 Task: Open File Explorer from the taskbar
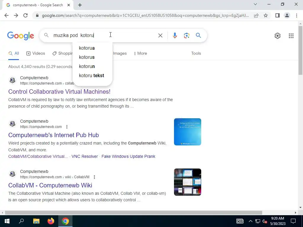tap(36, 221)
